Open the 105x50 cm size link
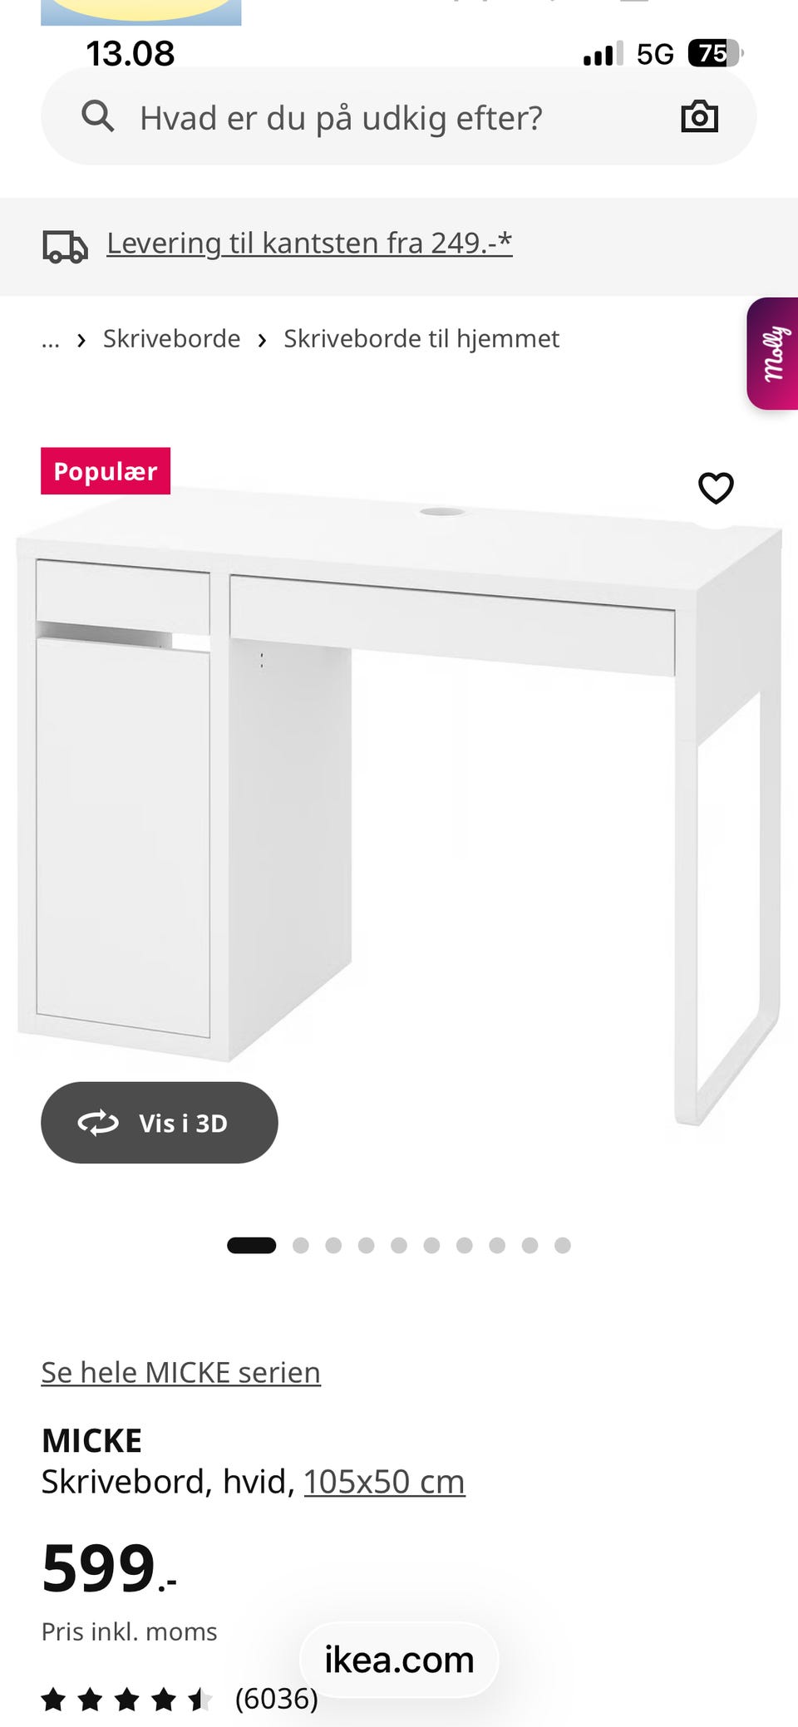Screen dimensions: 798x1727 (384, 1482)
